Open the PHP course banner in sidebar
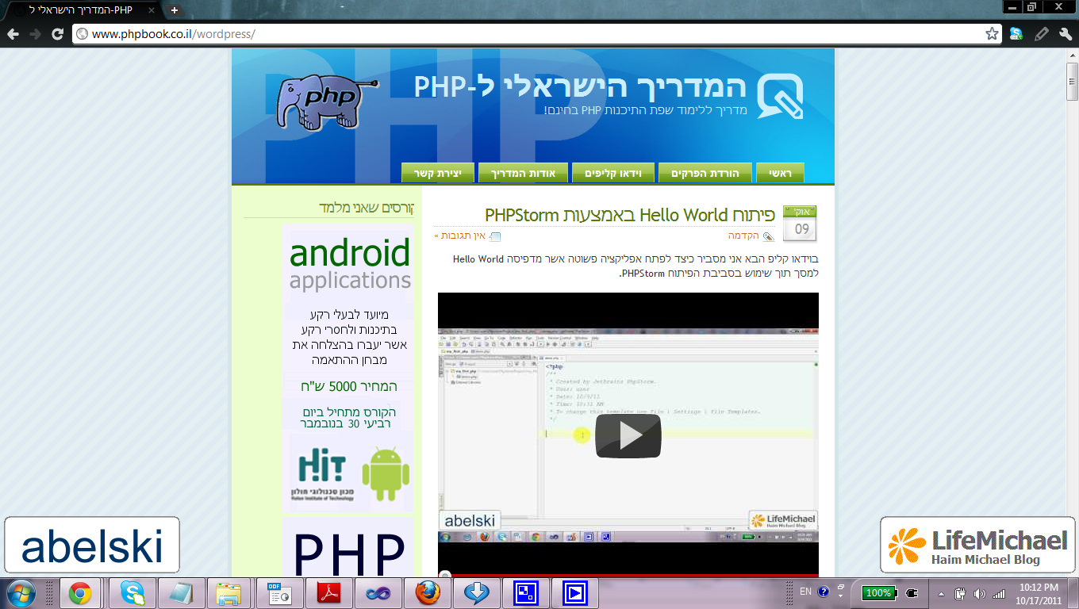The height and width of the screenshot is (609, 1079). (x=348, y=547)
